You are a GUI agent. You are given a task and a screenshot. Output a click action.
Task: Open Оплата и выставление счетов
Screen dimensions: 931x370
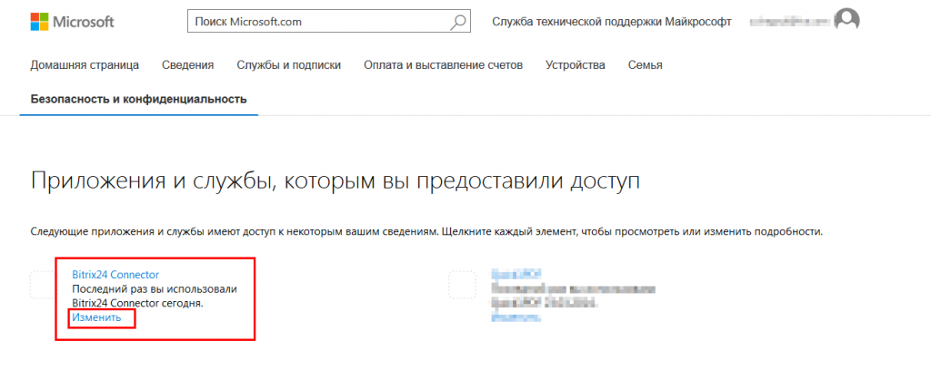[x=443, y=65]
